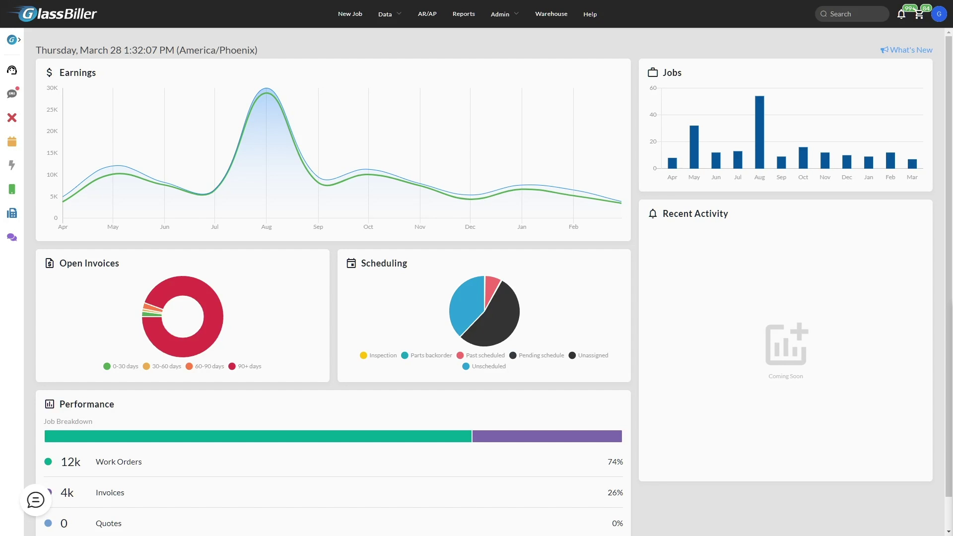
Task: Open the green mobile phone sidebar icon
Action: (12, 189)
